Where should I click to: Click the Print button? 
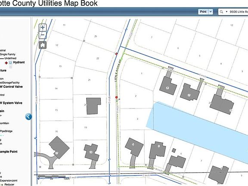pos(203,12)
